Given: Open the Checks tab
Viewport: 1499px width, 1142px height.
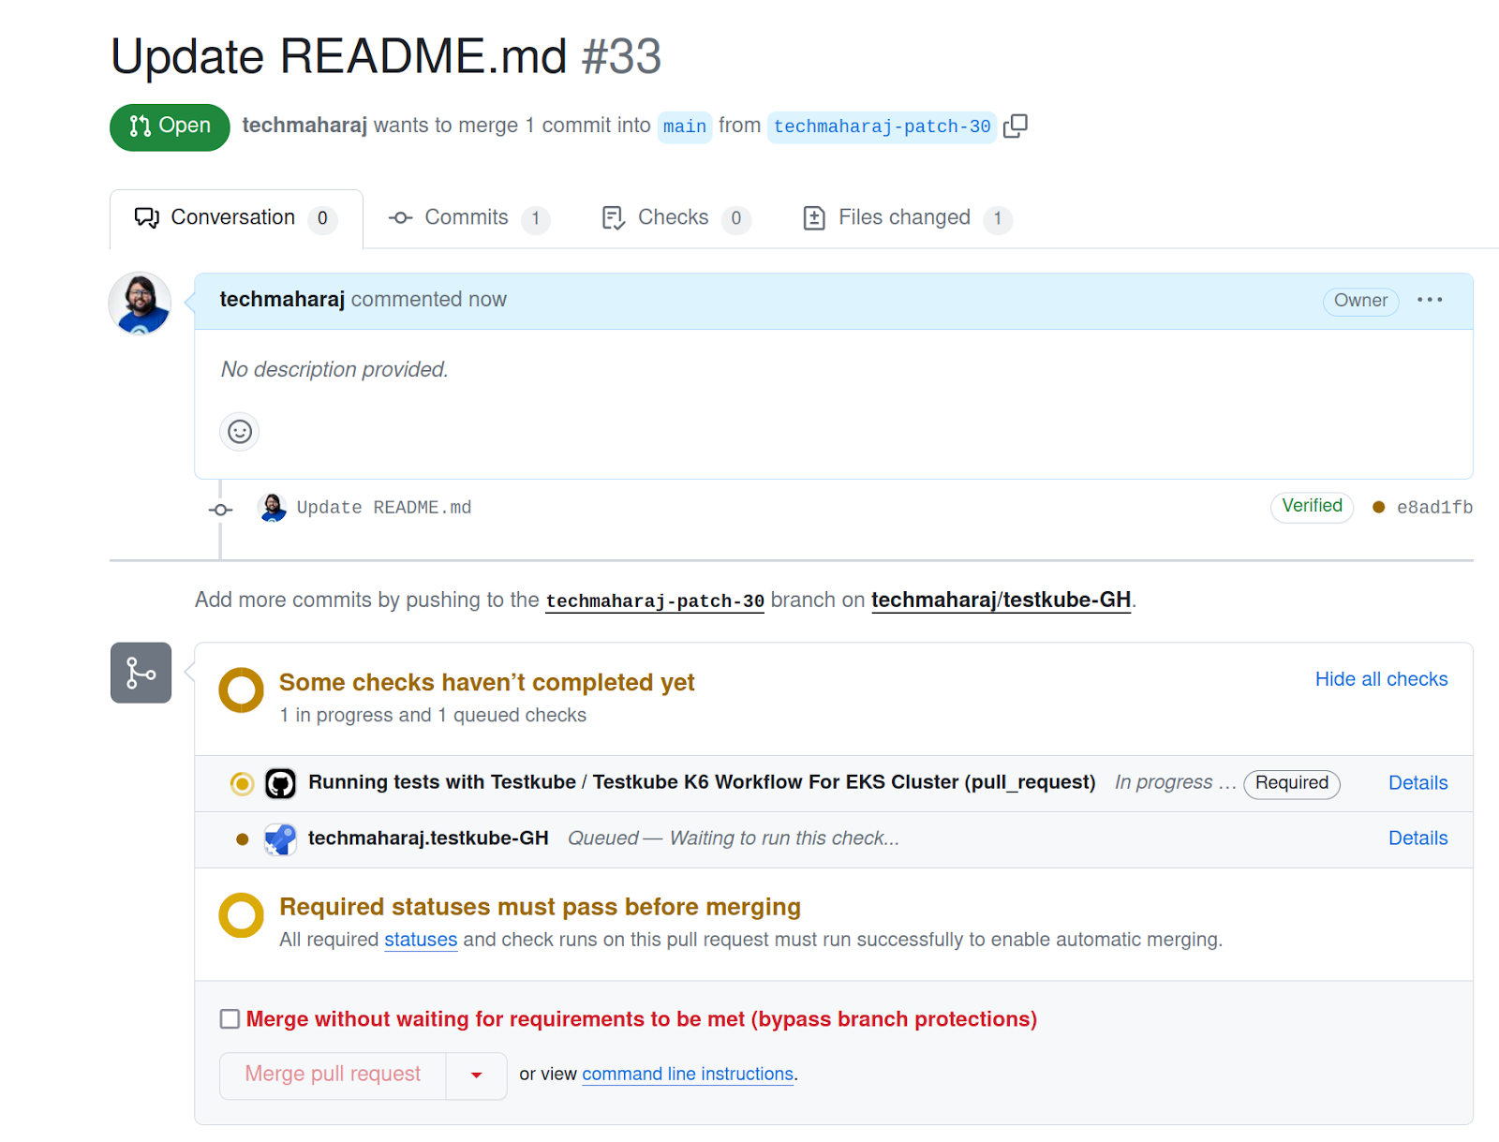Looking at the screenshot, I should 675,218.
